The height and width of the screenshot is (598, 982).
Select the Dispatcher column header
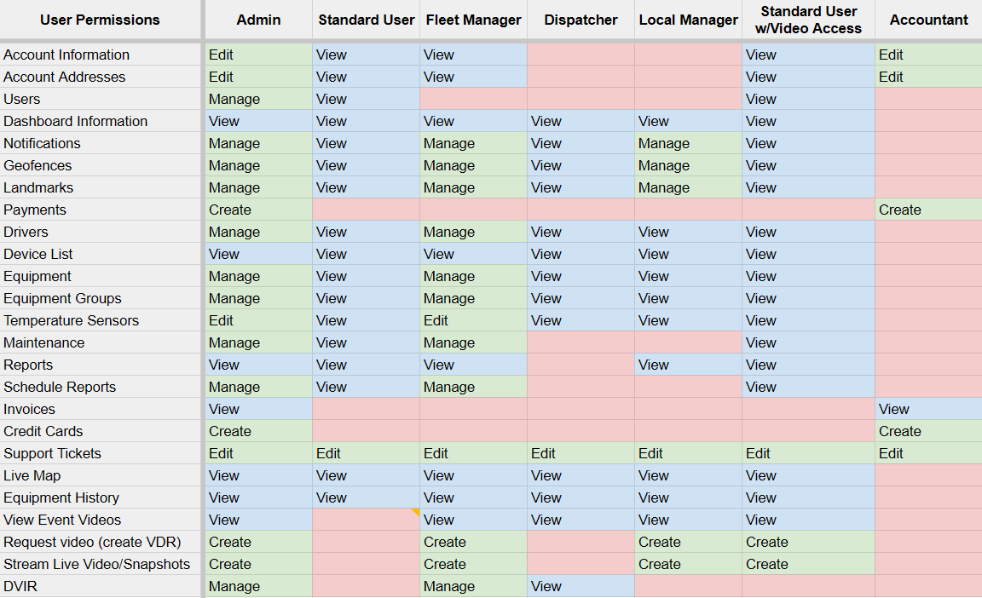pyautogui.click(x=581, y=20)
